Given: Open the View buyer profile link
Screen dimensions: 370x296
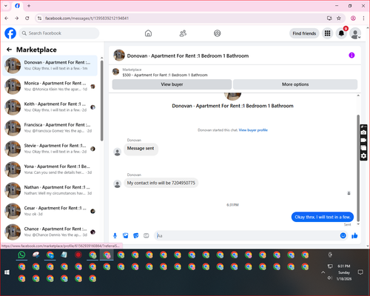Looking at the screenshot, I should point(253,130).
